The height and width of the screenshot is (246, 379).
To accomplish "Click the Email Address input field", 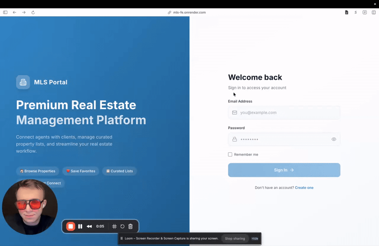I will (284, 112).
